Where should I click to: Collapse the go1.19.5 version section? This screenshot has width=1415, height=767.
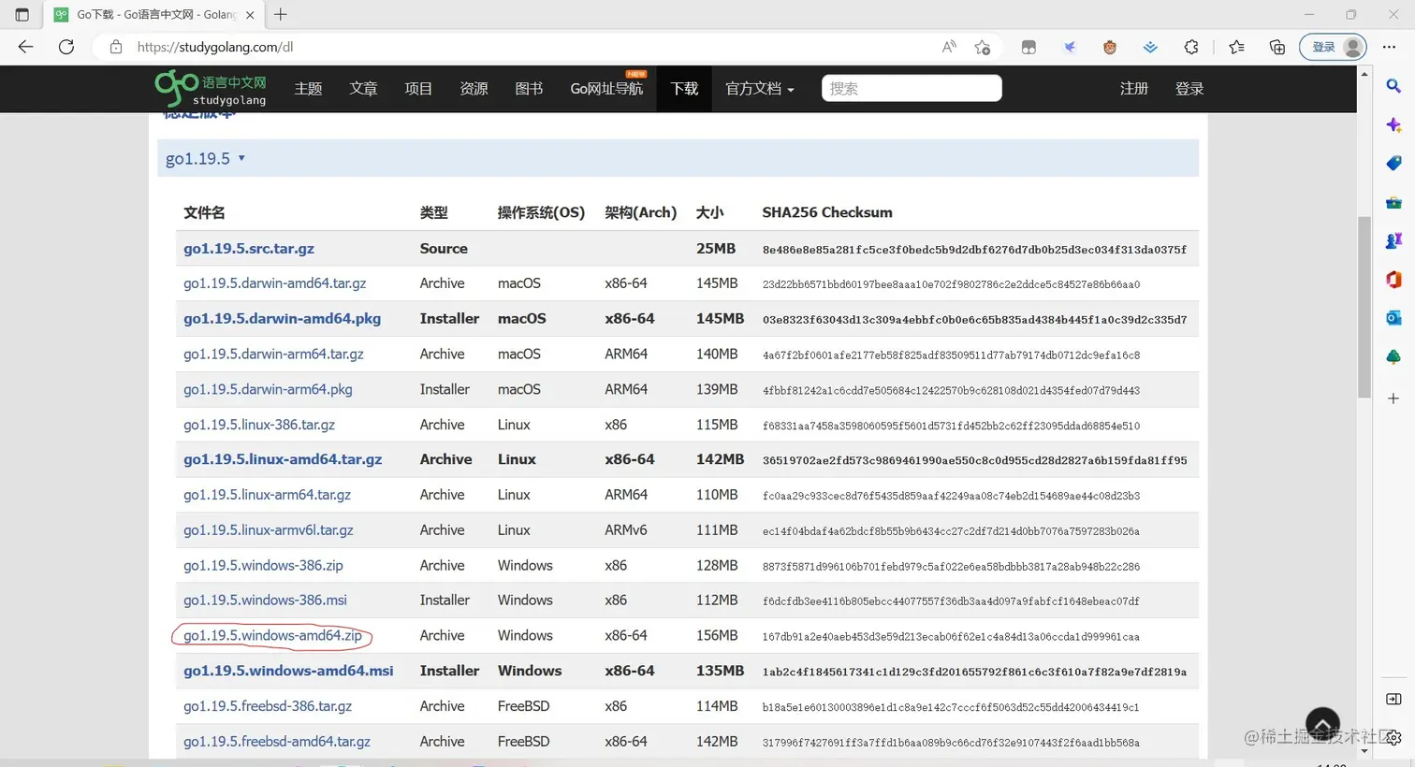(x=205, y=158)
